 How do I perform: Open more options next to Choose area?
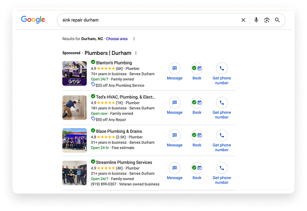click(x=134, y=39)
